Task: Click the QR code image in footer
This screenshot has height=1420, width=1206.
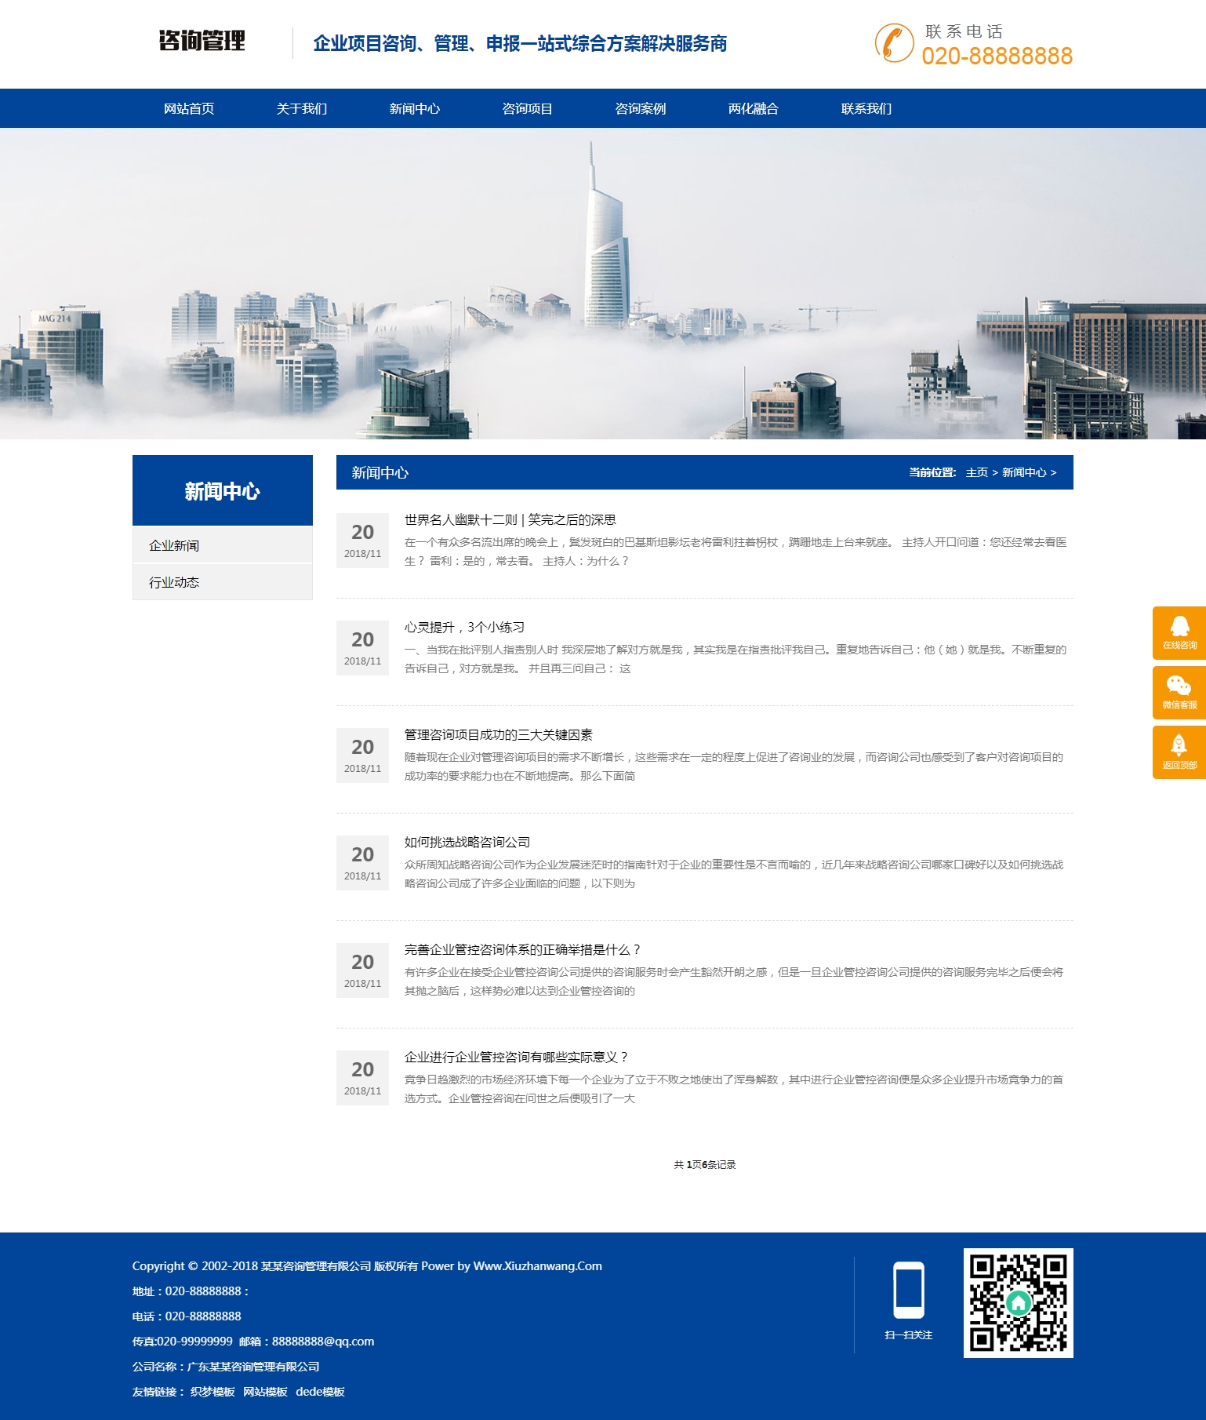Action: (x=1018, y=1303)
